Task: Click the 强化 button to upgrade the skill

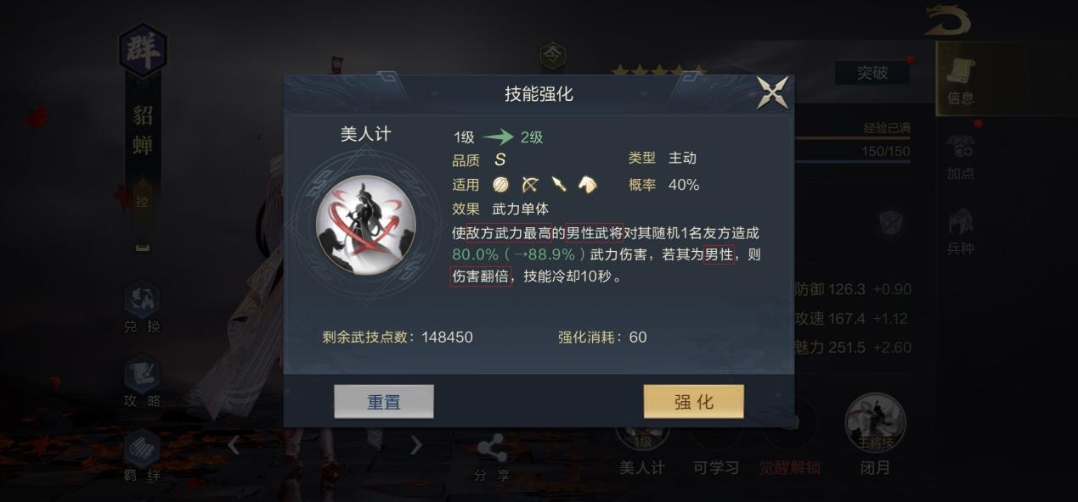Action: 694,402
